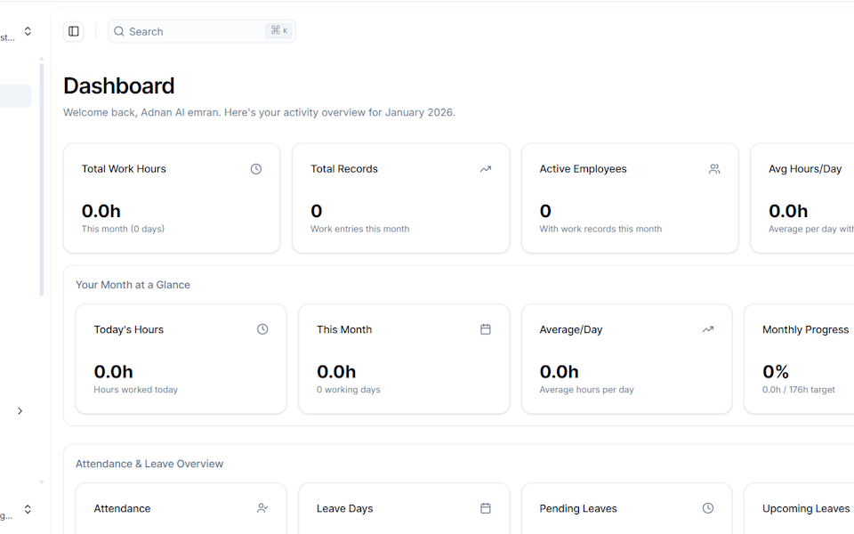Click the sidebar vertical scrollbar

(42, 180)
